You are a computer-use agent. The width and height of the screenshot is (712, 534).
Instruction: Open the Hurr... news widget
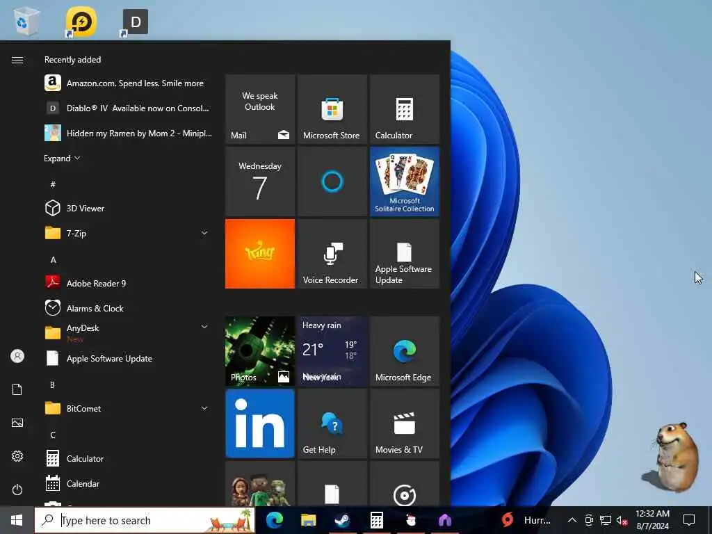[x=527, y=520]
